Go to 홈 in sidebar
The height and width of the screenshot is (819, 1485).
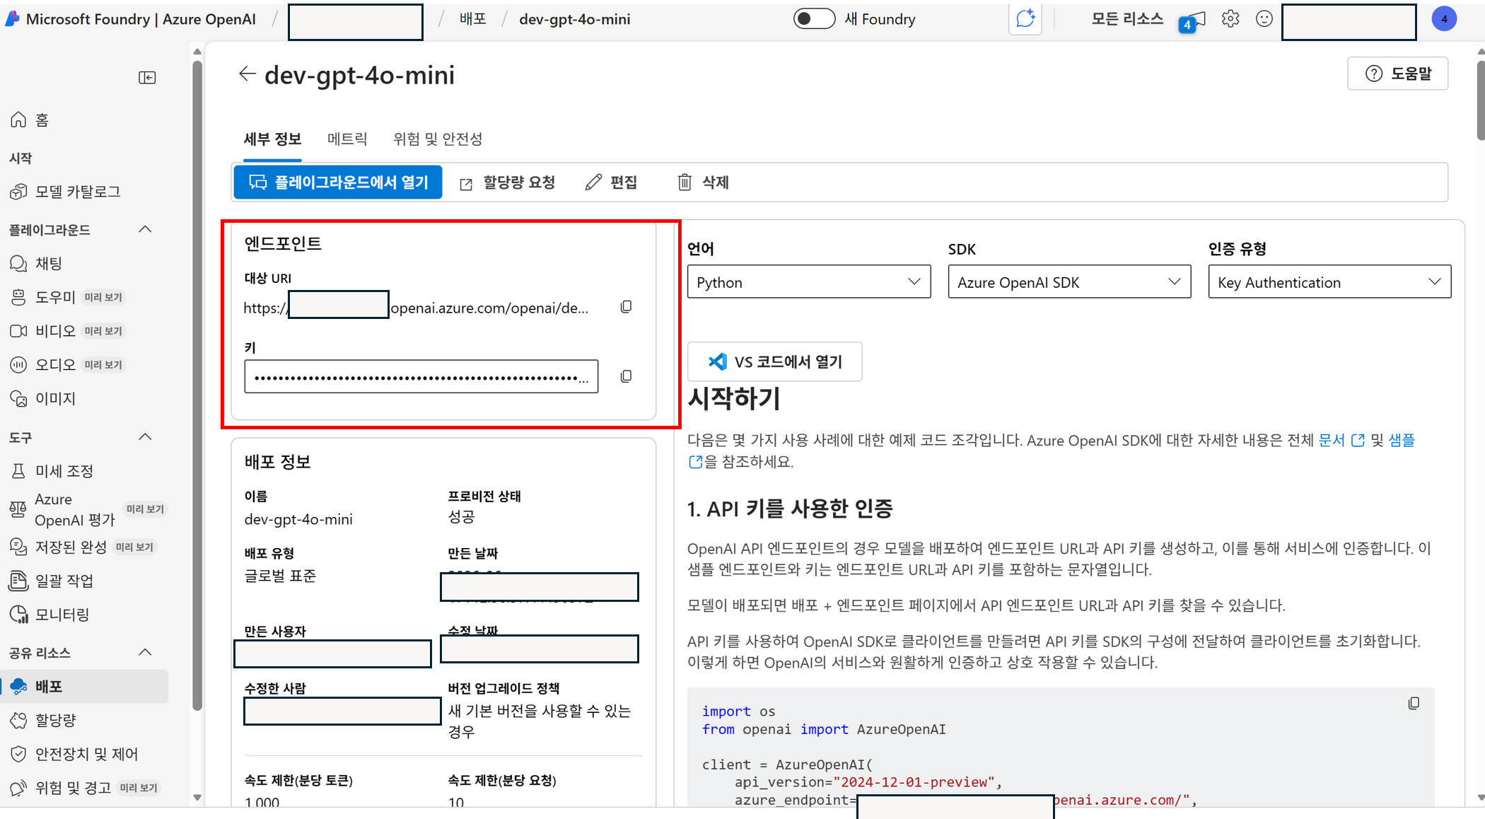30,120
